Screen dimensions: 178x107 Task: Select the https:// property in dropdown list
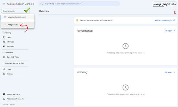click(18, 17)
